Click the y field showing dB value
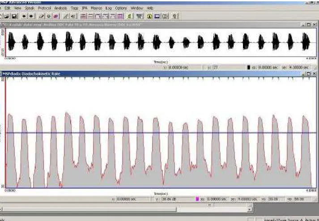 pos(177,199)
